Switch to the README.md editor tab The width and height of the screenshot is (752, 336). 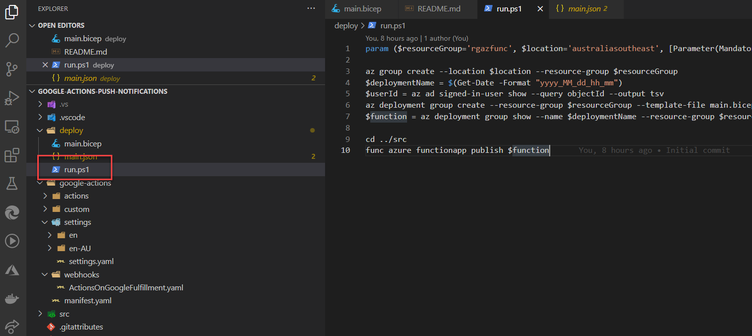pyautogui.click(x=438, y=9)
